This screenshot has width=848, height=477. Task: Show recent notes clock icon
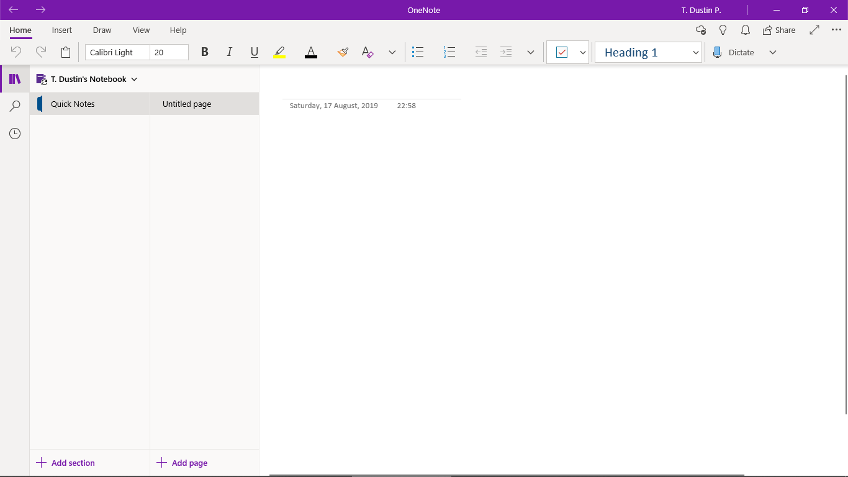click(15, 134)
